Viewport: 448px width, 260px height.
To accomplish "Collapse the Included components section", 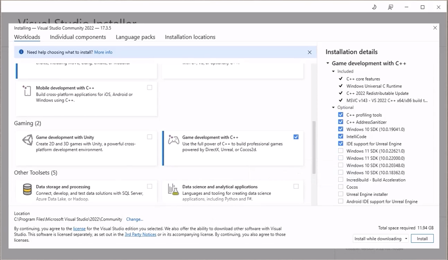I will click(x=333, y=71).
